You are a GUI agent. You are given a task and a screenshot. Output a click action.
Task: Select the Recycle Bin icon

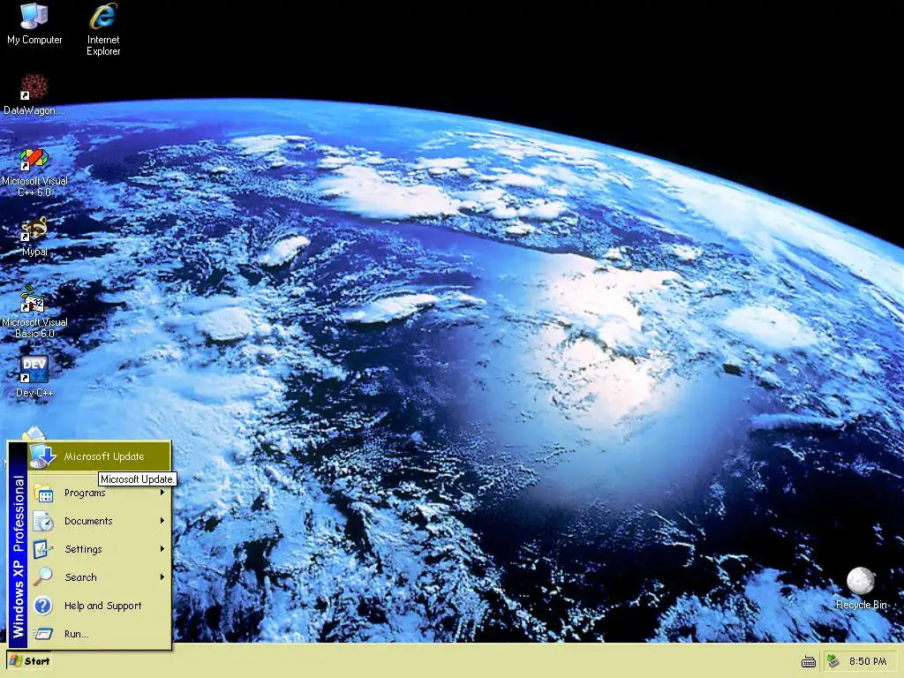861,588
